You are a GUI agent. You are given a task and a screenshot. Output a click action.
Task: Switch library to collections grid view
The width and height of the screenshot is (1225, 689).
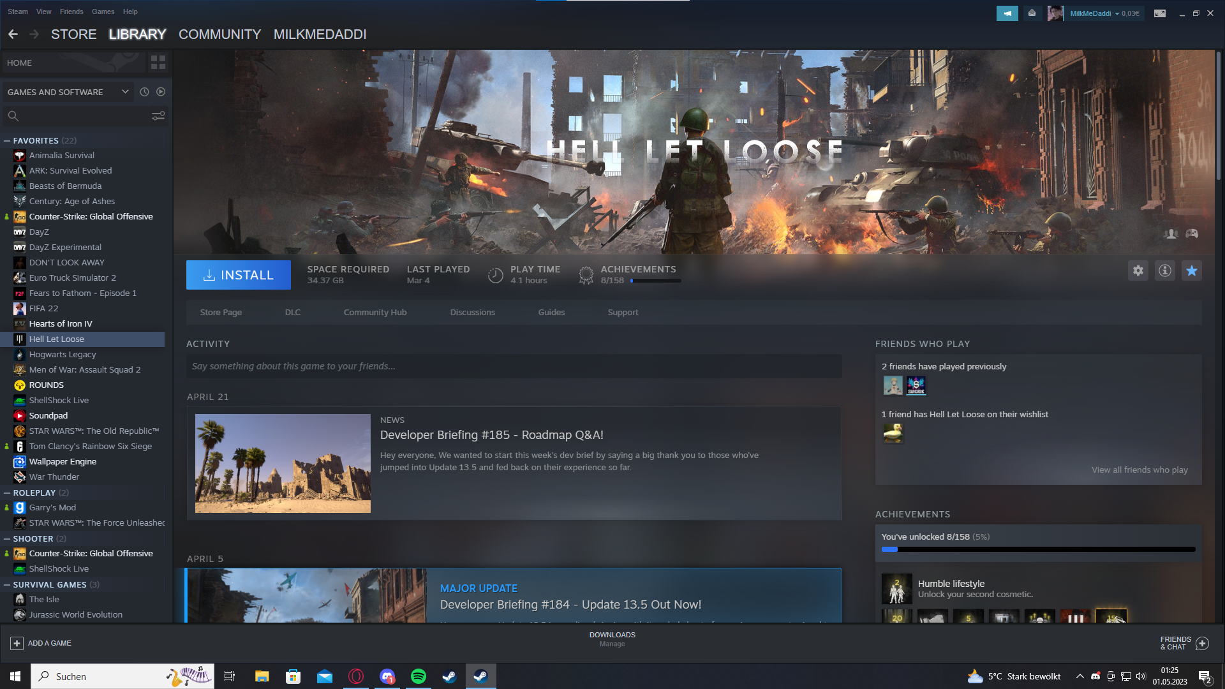[158, 63]
